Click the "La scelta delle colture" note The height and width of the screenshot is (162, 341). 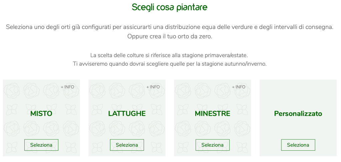pos(170,55)
